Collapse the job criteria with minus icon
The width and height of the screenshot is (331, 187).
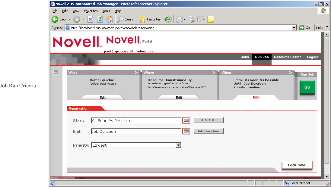pyautogui.click(x=56, y=73)
